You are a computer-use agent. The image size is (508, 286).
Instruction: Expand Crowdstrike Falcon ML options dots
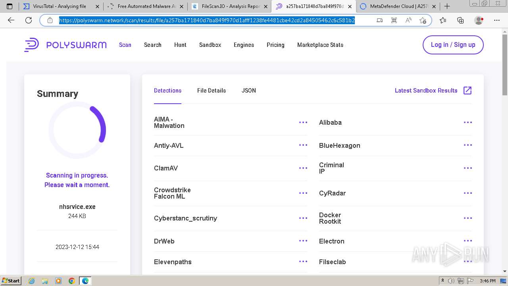[x=303, y=193]
